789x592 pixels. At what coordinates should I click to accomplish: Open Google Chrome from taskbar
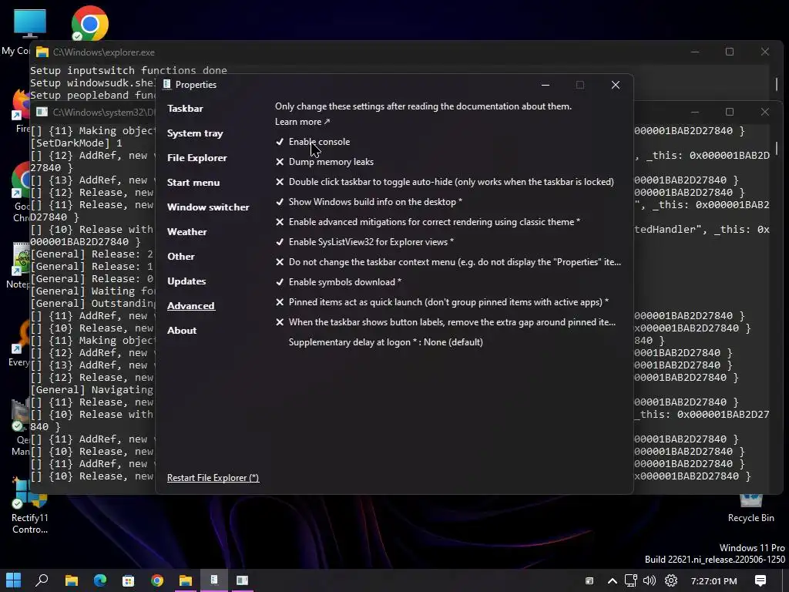[157, 580]
